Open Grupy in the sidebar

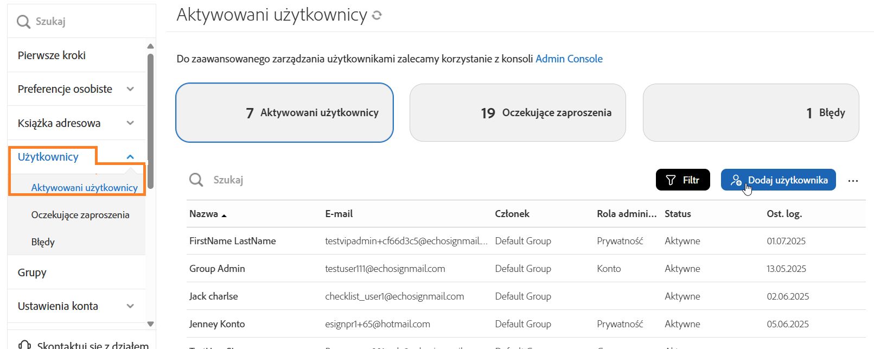pos(32,272)
